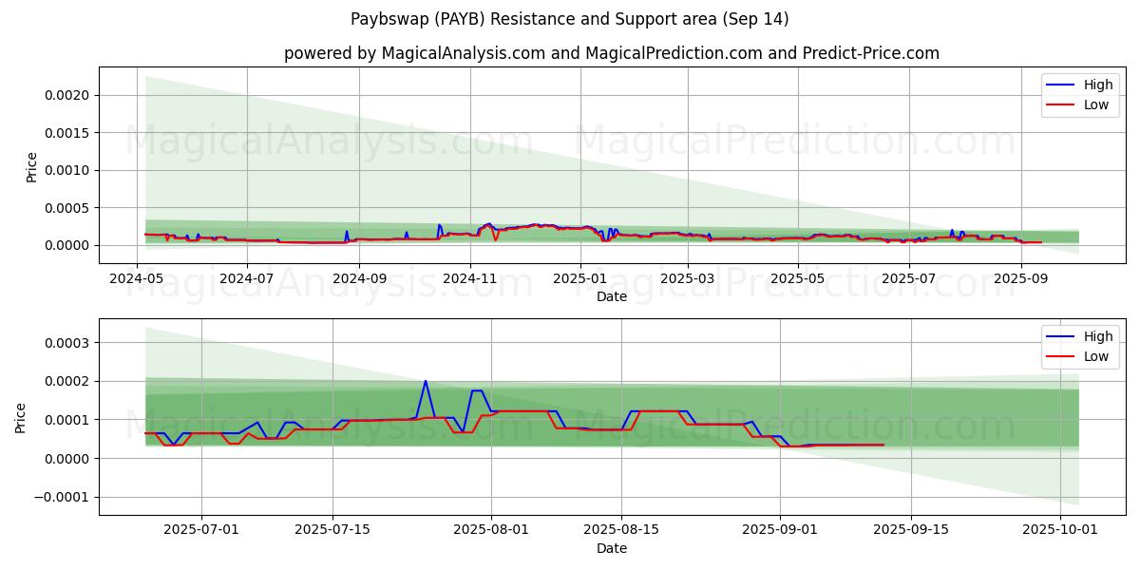Click the '0.0015' y-axis label on top chart
The width and height of the screenshot is (1140, 570).
click(x=68, y=133)
